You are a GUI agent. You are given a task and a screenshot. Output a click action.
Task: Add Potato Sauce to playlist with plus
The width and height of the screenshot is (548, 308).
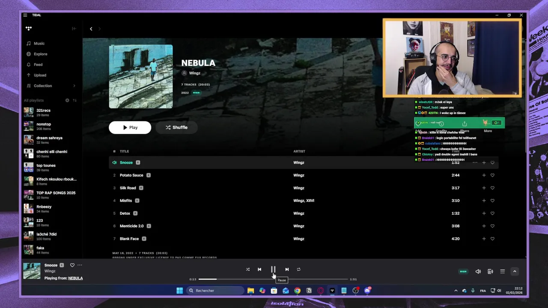point(484,175)
